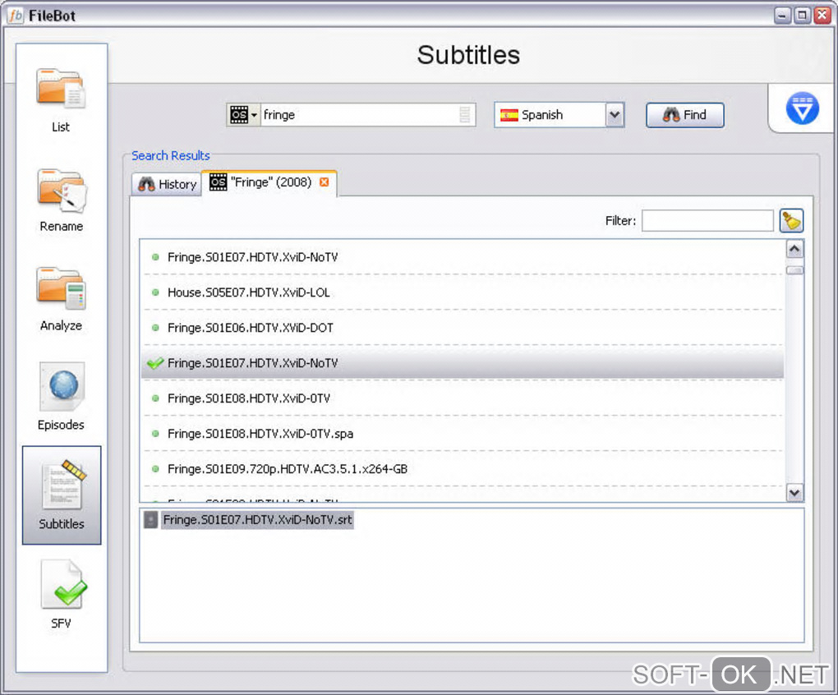Click the OpenSubtitles source selector icon
Viewport: 838px width, 695px height.
point(243,115)
